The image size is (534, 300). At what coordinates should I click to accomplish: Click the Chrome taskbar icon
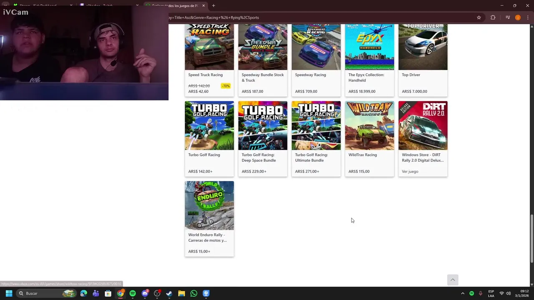(x=120, y=293)
